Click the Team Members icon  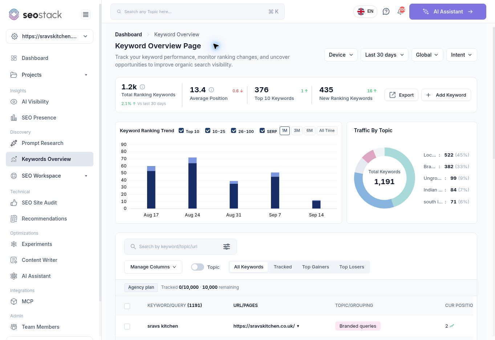pyautogui.click(x=14, y=327)
